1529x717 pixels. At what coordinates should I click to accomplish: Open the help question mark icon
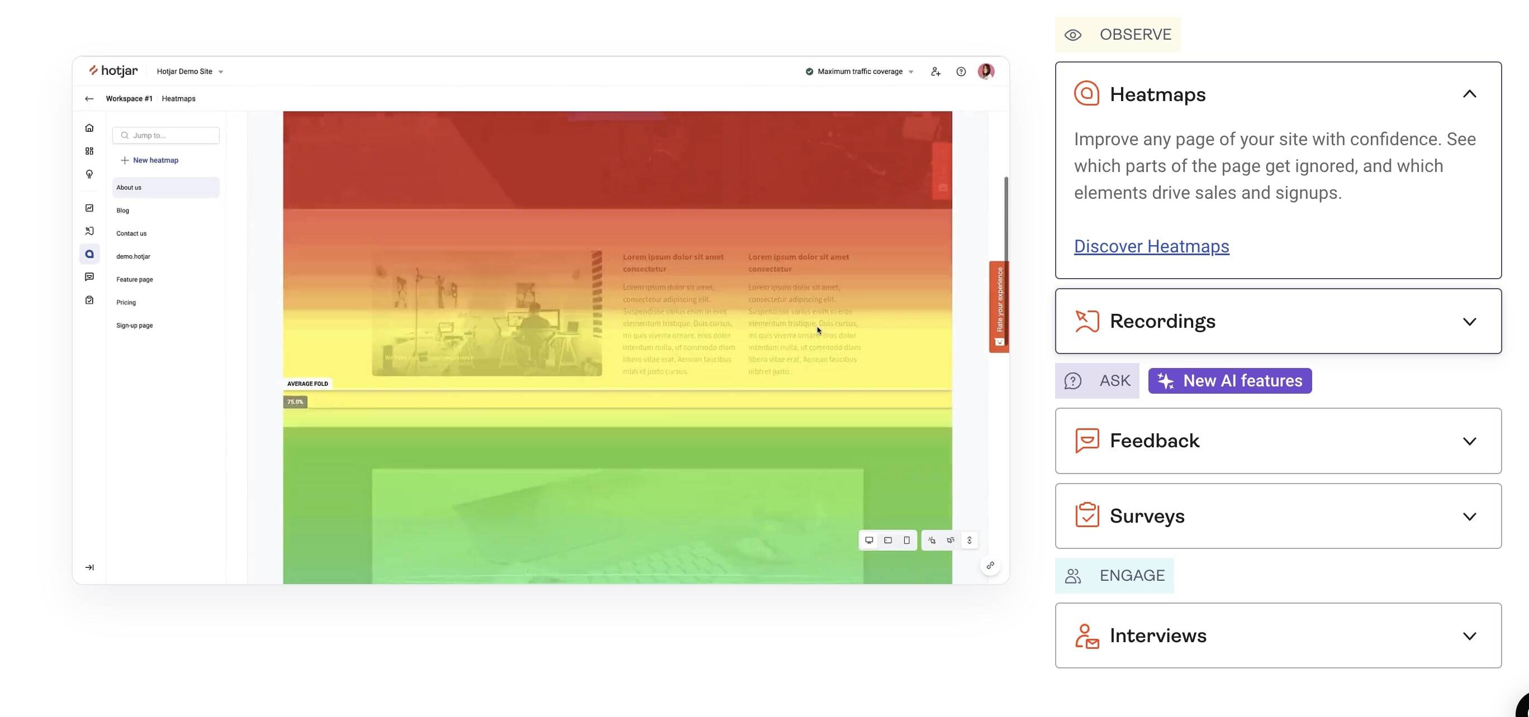click(x=961, y=72)
